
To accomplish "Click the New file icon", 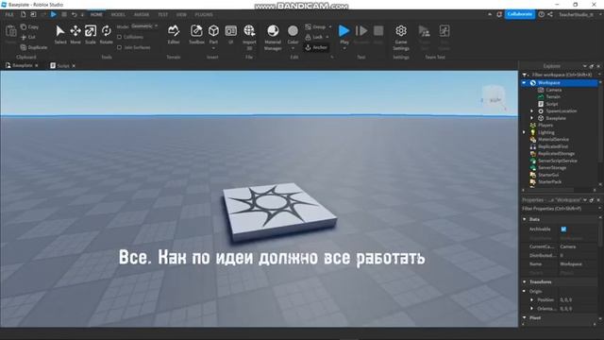I will coord(24,15).
